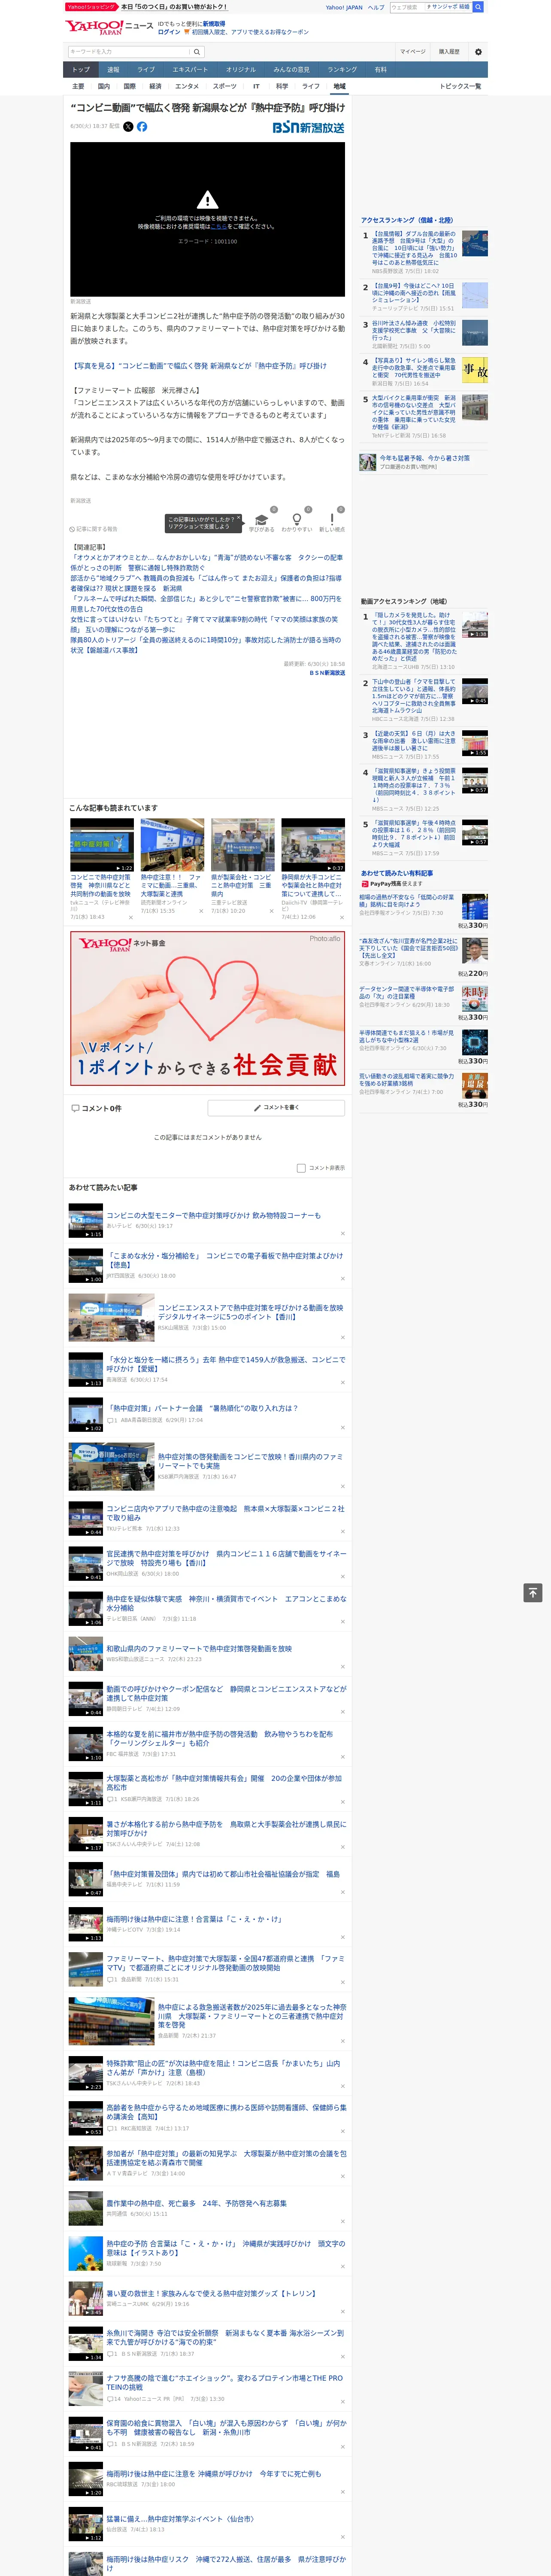Open settings via the gear icon

tap(478, 52)
